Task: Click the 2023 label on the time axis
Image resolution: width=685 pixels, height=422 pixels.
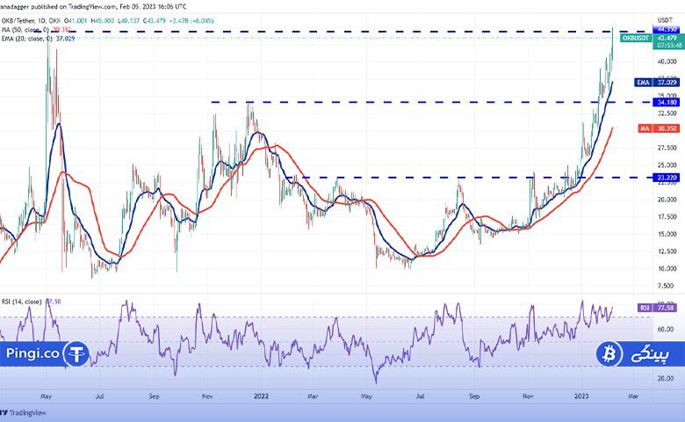Action: 581,397
